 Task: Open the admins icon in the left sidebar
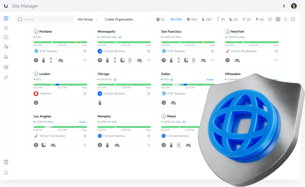[x=6, y=47]
